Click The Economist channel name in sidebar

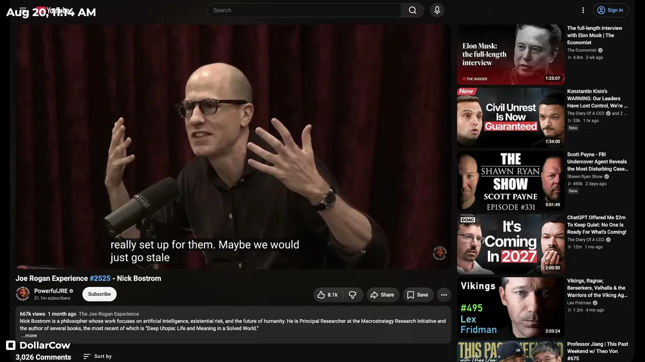click(582, 50)
